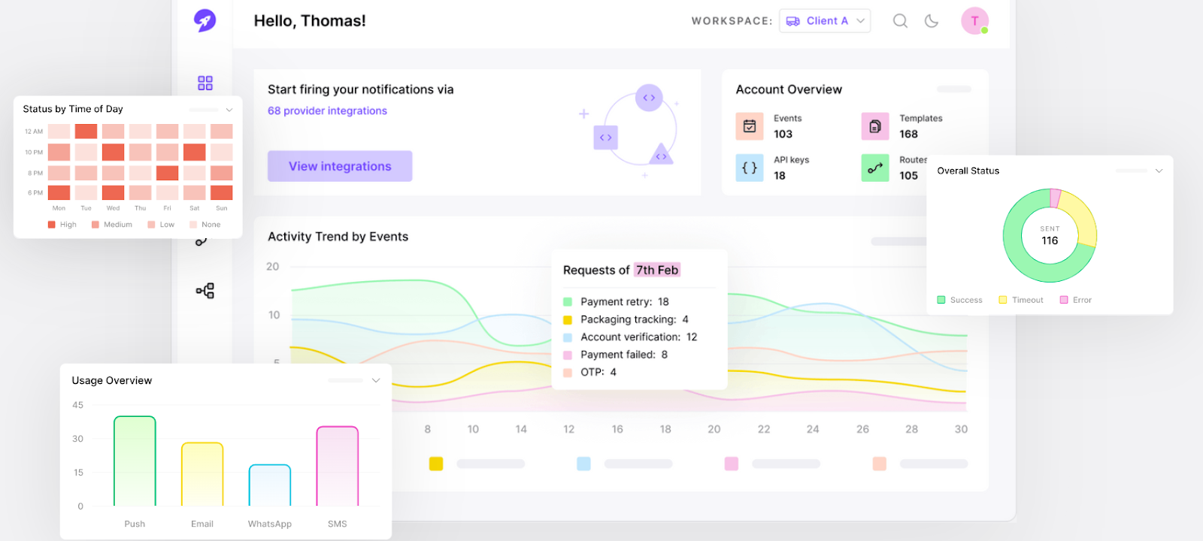Open the Client A workspace dropdown
1203x541 pixels.
click(825, 21)
